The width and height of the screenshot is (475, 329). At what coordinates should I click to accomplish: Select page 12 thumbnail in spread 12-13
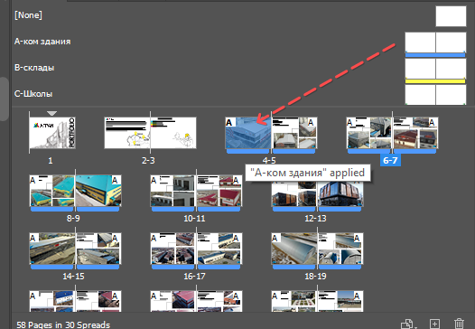pos(294,194)
